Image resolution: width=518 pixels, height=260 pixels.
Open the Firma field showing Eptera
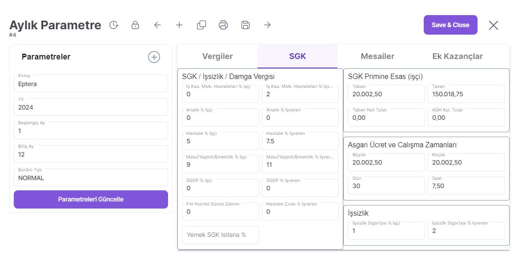tap(91, 84)
